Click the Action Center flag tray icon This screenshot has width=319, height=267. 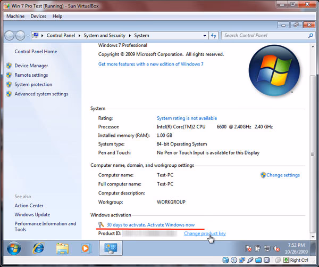[248, 248]
